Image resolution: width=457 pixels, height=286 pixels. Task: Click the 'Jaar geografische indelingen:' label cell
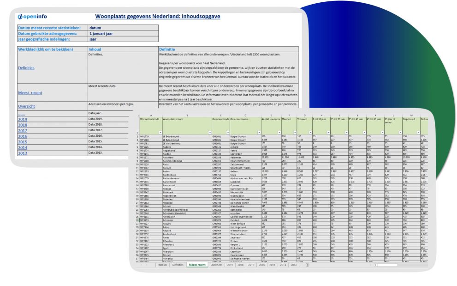[53, 39]
